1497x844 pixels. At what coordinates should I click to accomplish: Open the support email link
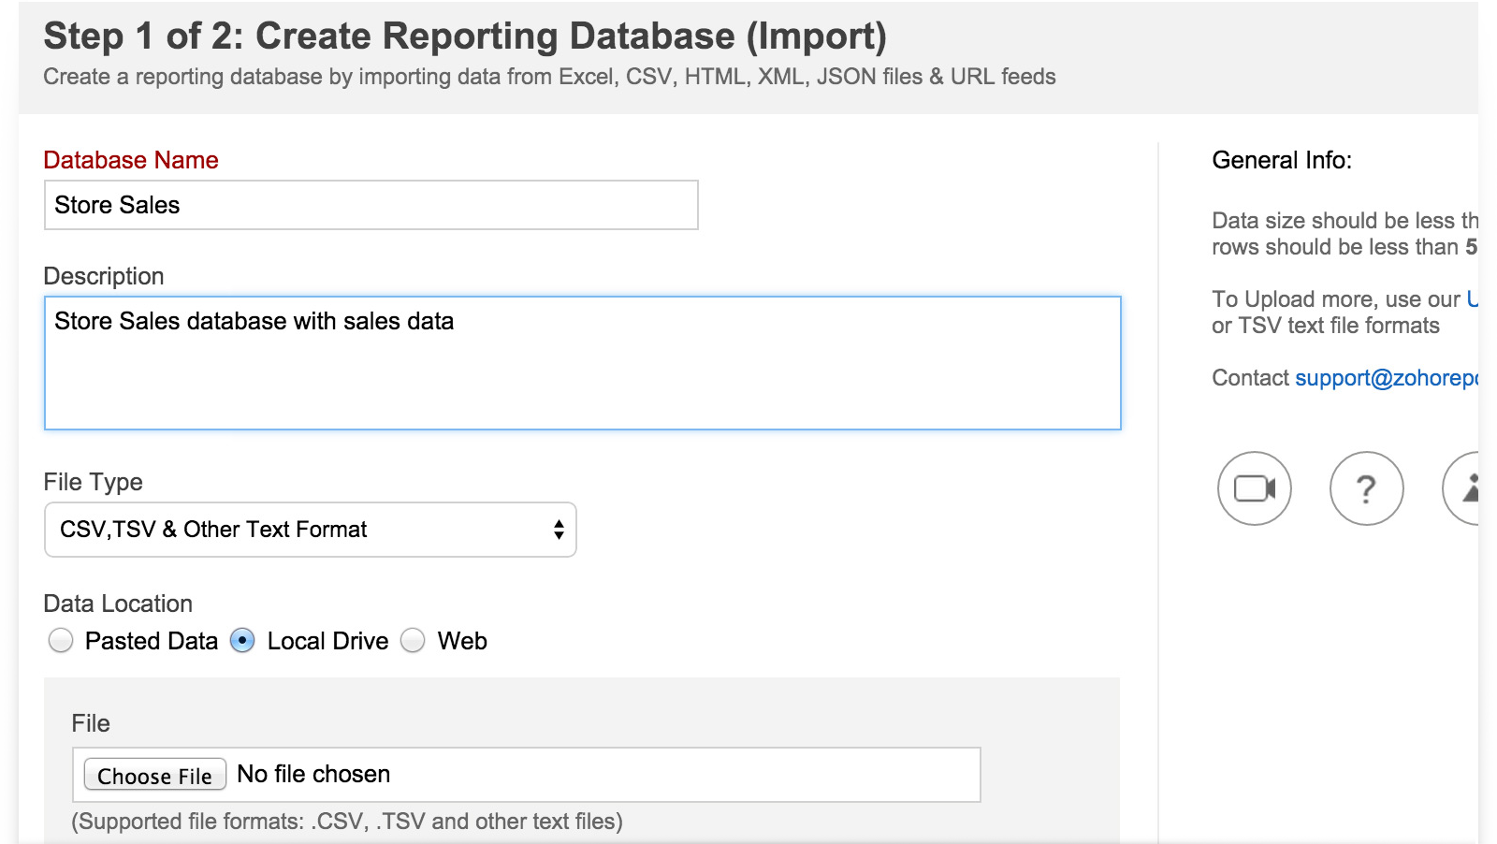click(x=1385, y=378)
